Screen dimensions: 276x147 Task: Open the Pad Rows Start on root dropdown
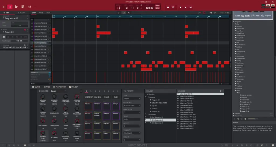132,105
